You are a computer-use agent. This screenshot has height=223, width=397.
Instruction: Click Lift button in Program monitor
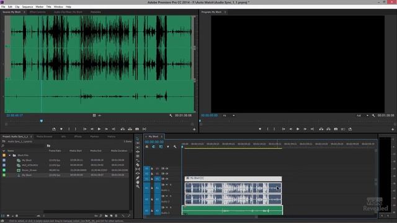[x=321, y=129]
